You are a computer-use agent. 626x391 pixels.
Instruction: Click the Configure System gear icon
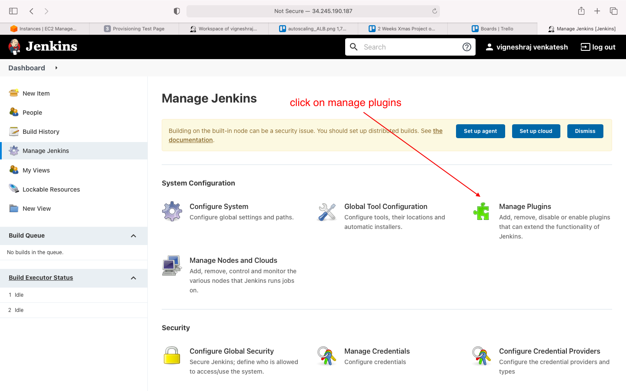pyautogui.click(x=172, y=212)
